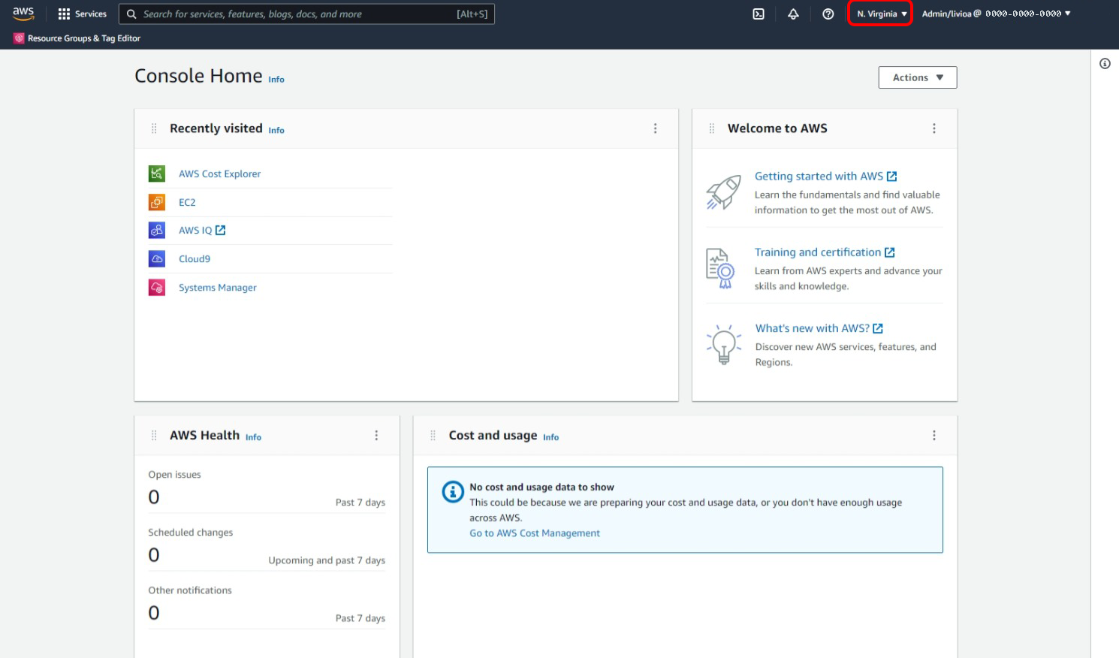Open the Services menu
The image size is (1119, 658).
click(x=83, y=14)
